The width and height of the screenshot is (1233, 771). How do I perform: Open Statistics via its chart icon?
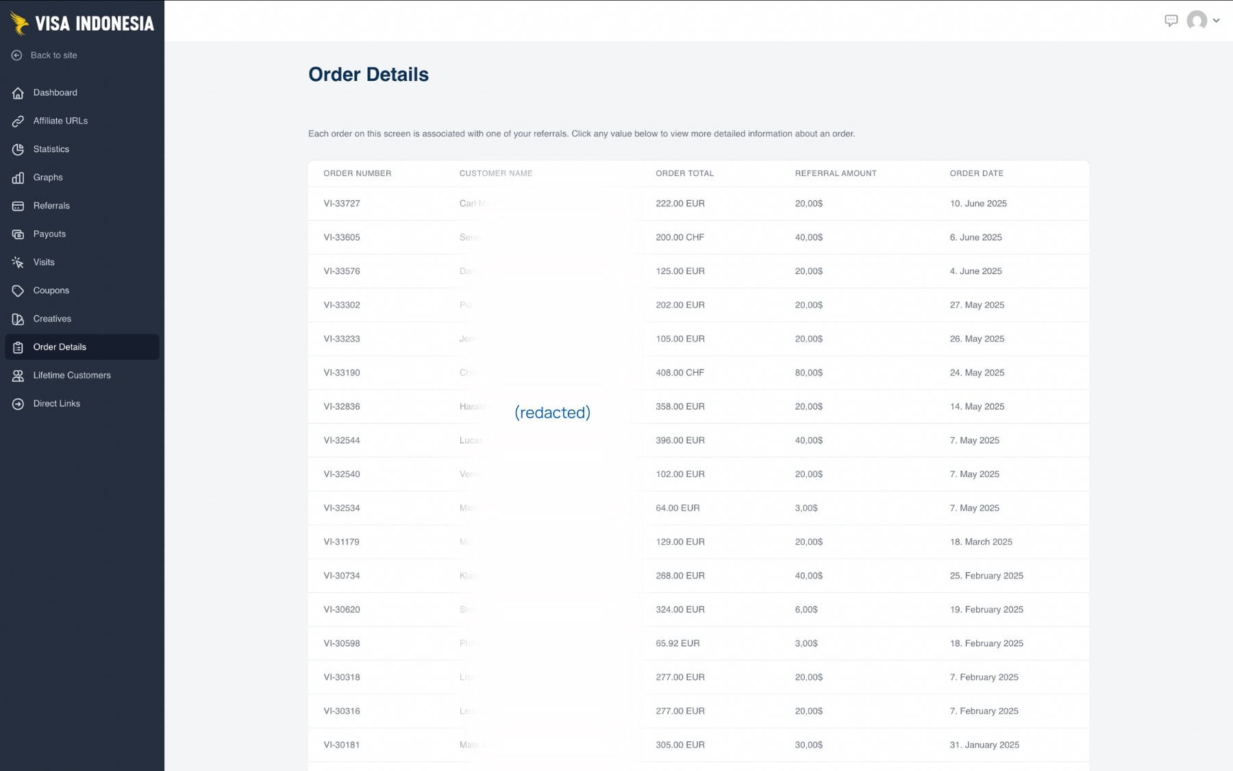(16, 149)
